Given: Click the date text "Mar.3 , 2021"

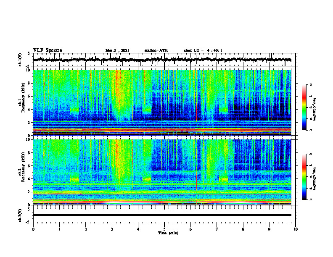Looking at the screenshot, I should (x=117, y=50).
